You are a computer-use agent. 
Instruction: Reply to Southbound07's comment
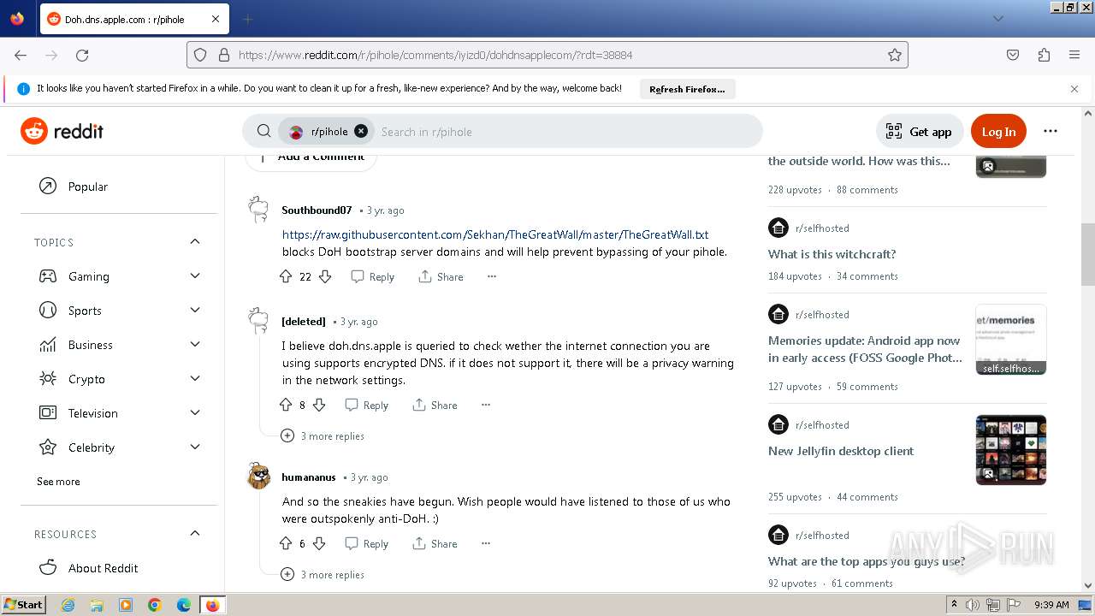[x=372, y=276]
